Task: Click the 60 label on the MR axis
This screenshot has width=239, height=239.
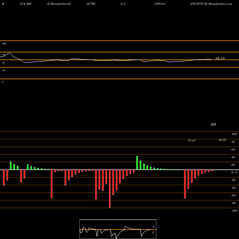Action: (233, 150)
